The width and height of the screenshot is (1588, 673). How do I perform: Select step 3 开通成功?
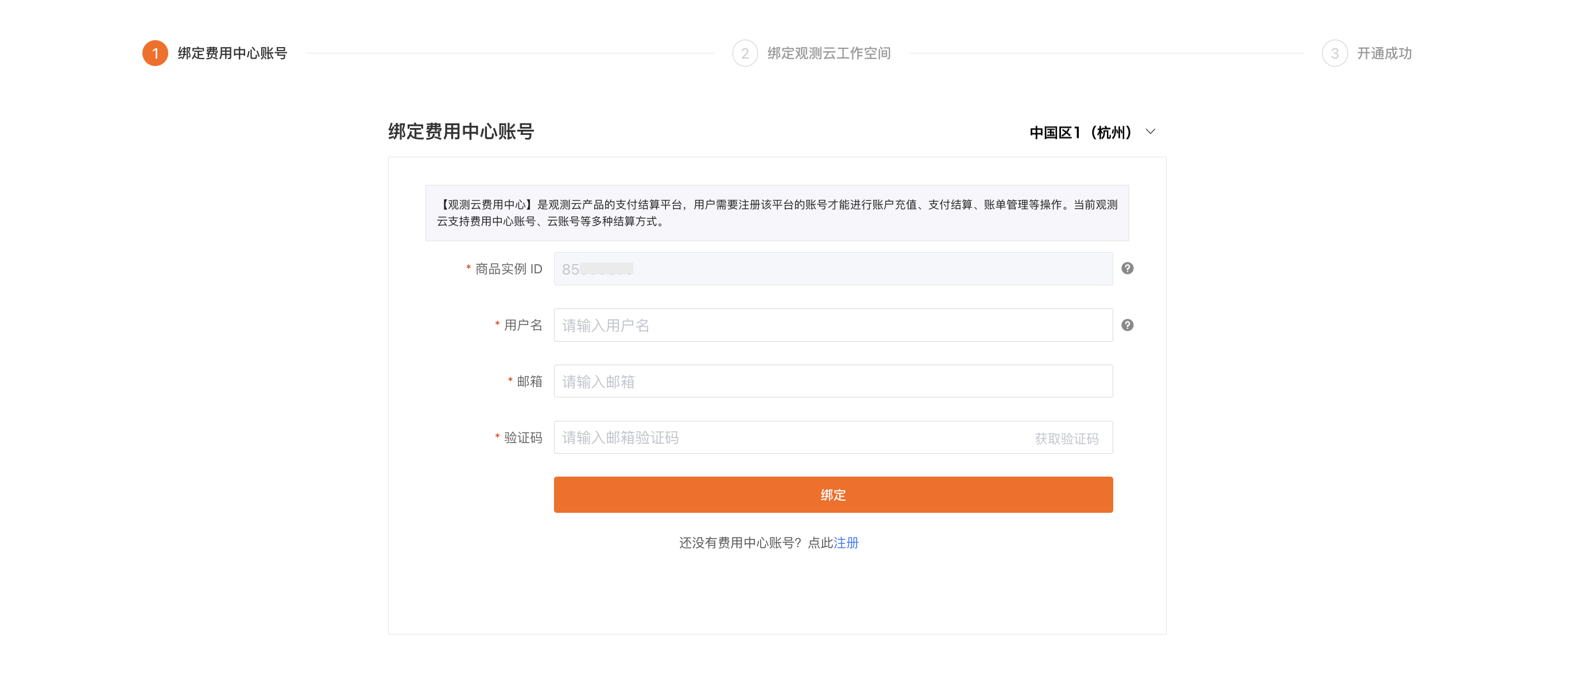1367,53
